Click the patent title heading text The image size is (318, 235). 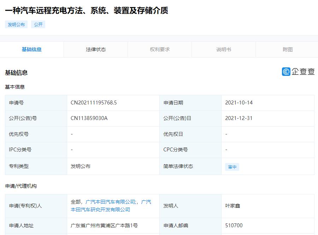pos(87,11)
